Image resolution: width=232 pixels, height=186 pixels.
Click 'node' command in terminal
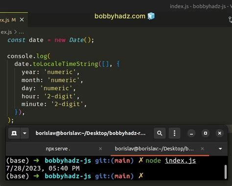click(153, 161)
